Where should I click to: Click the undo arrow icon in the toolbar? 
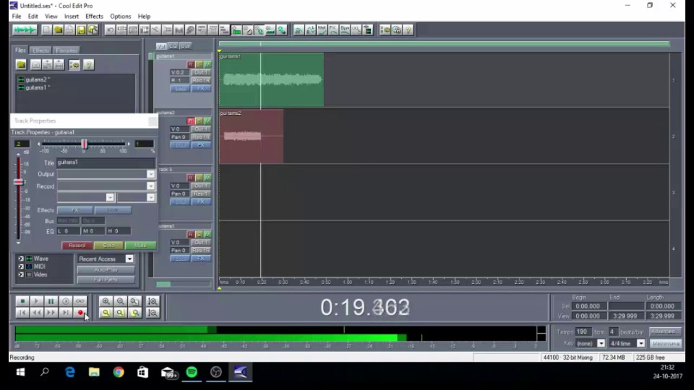[x=110, y=30]
